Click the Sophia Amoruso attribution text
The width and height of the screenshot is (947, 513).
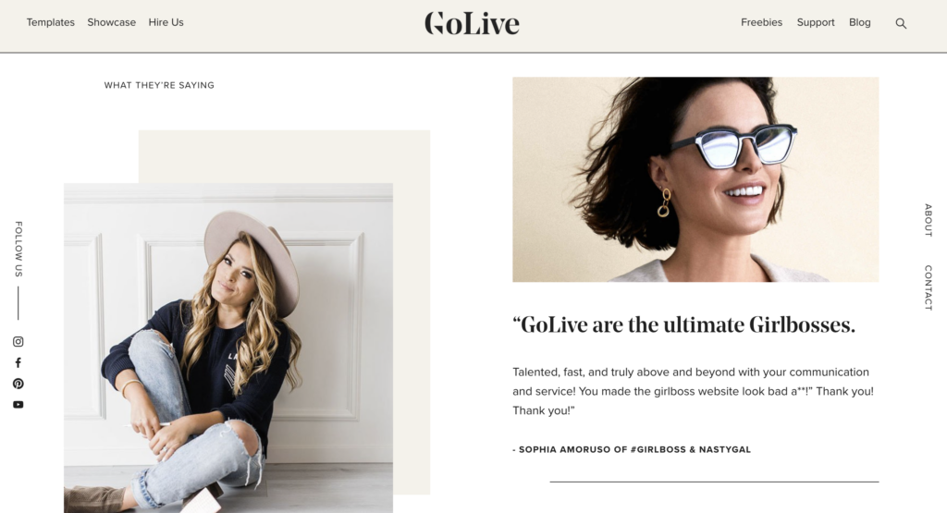click(x=632, y=449)
